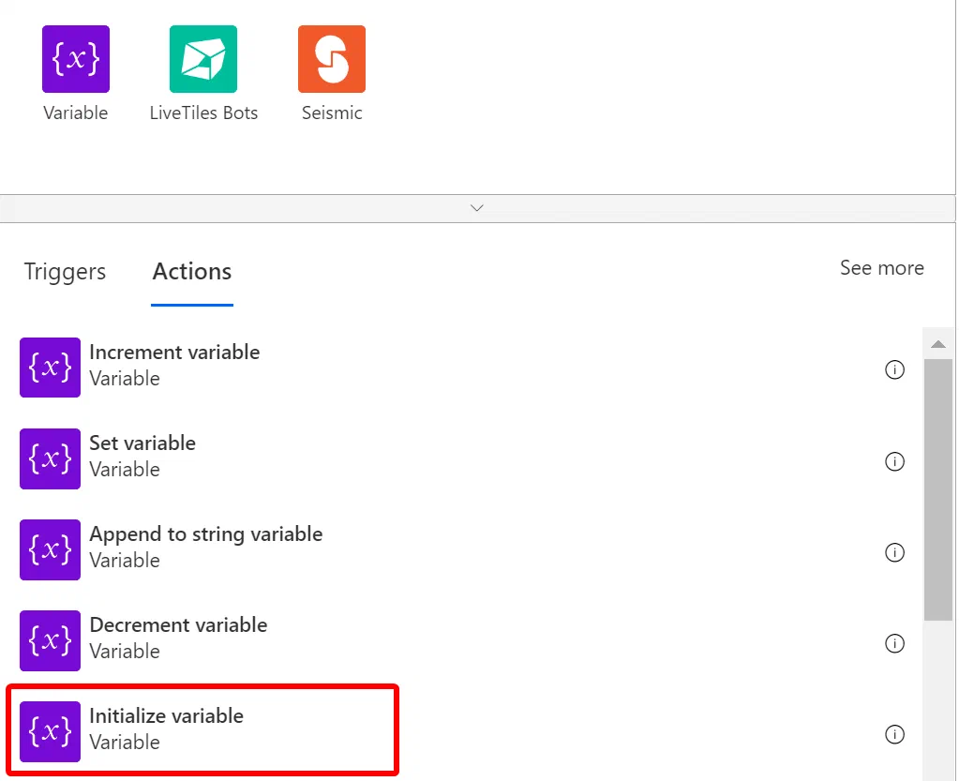The height and width of the screenshot is (781, 959).
Task: Choose Append to string variable text
Action: pyautogui.click(x=205, y=533)
